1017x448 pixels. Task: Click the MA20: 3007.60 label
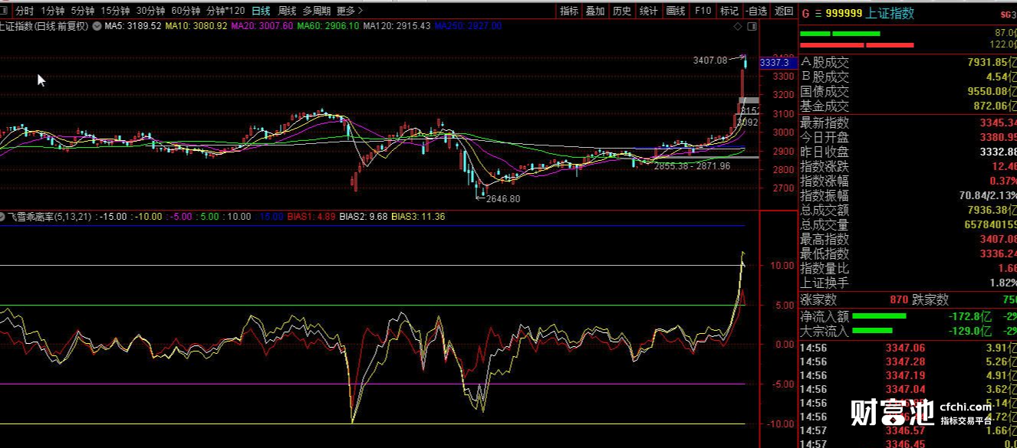point(262,26)
